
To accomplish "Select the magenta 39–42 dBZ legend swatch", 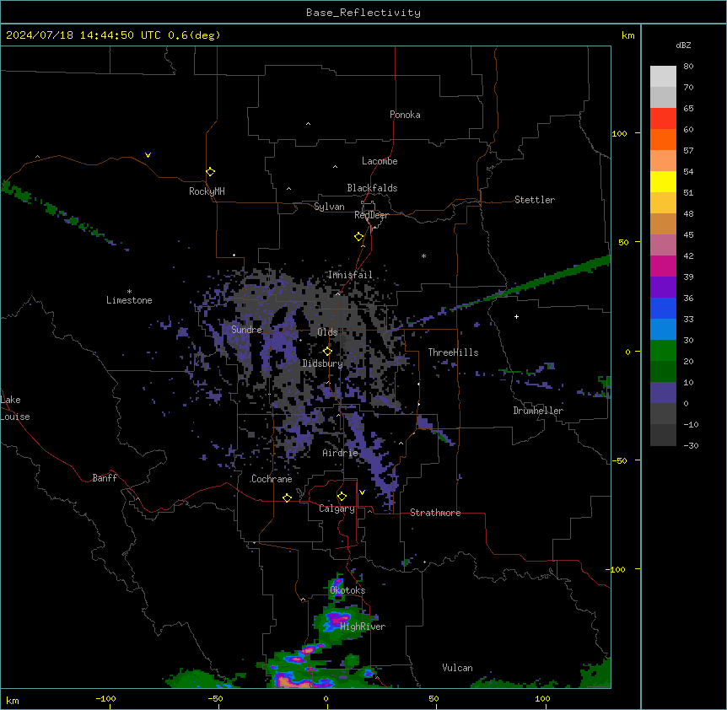I will tap(663, 266).
